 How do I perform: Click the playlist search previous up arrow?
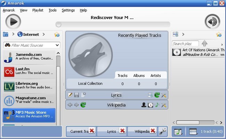[204, 43]
